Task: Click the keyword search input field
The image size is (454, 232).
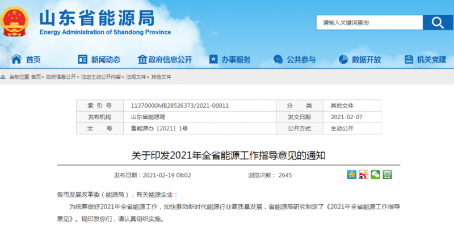Action: coord(369,23)
